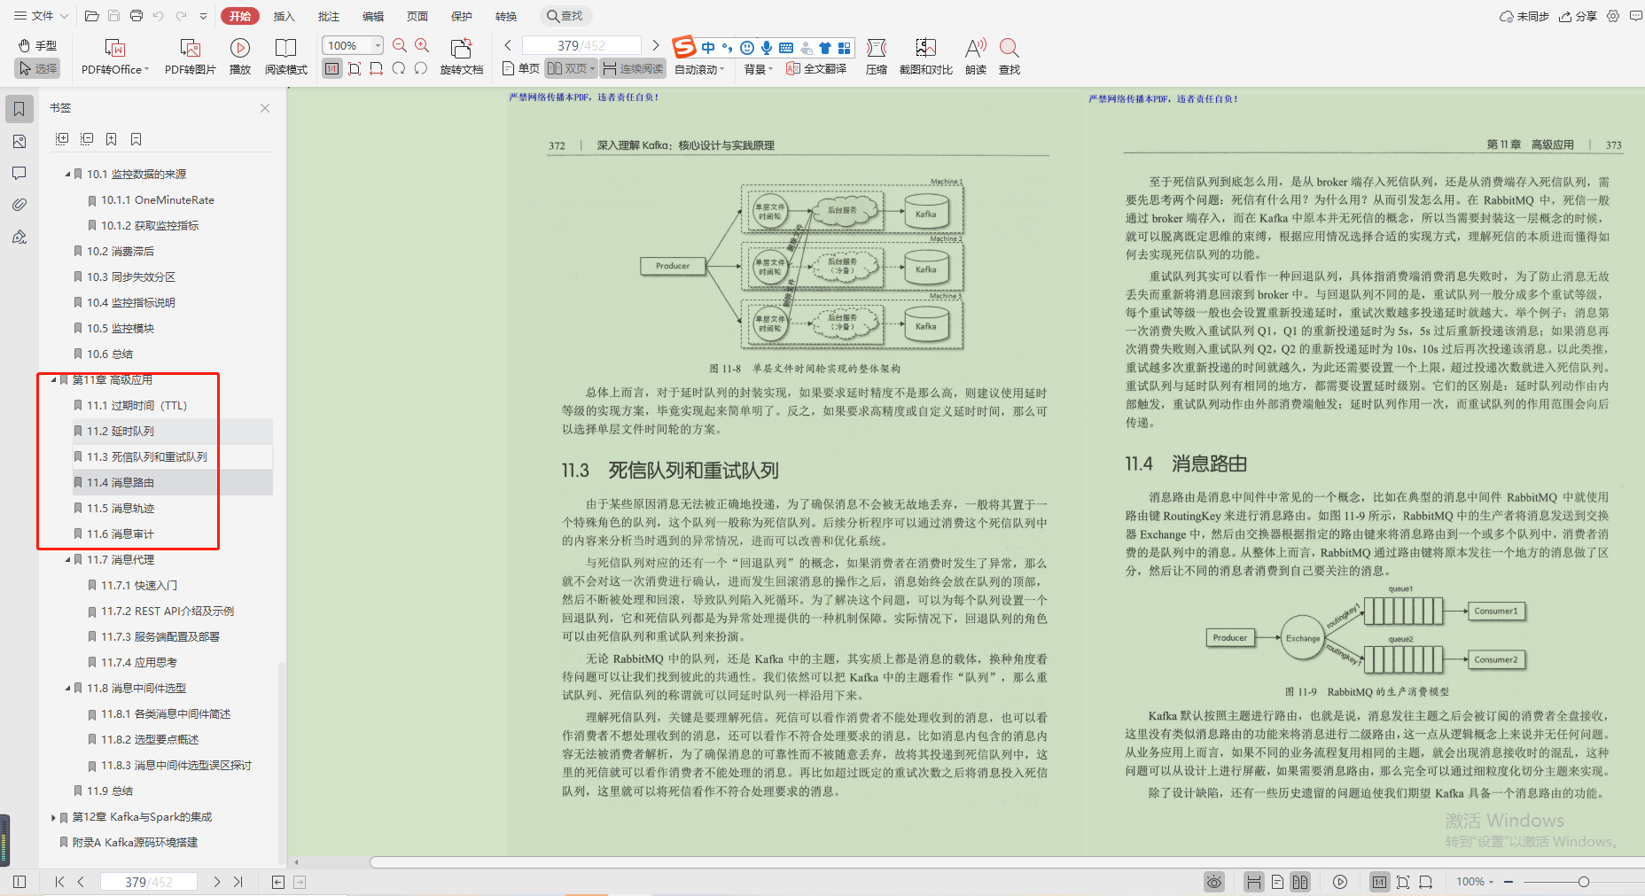Image resolution: width=1645 pixels, height=896 pixels.
Task: Zoom out with the minus magnifier
Action: [x=400, y=45]
